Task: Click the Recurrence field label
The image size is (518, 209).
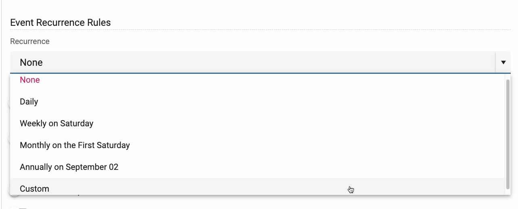Action: tap(30, 42)
